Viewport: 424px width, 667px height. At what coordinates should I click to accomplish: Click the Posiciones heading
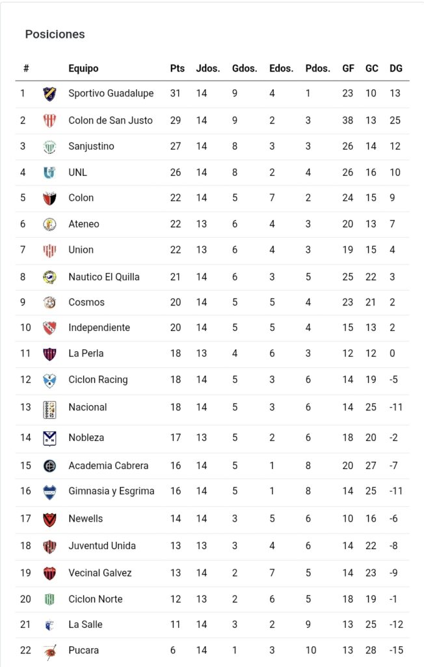point(55,34)
